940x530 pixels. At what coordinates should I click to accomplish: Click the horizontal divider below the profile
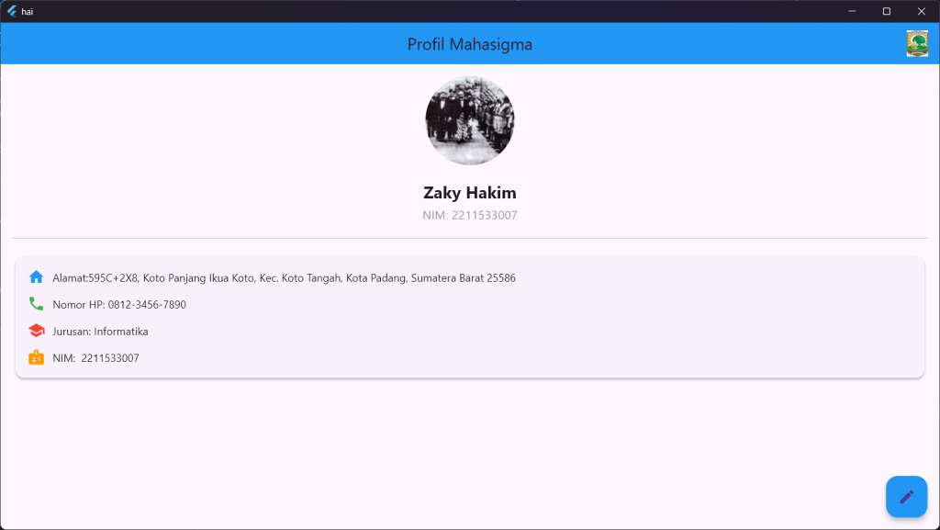pyautogui.click(x=470, y=238)
